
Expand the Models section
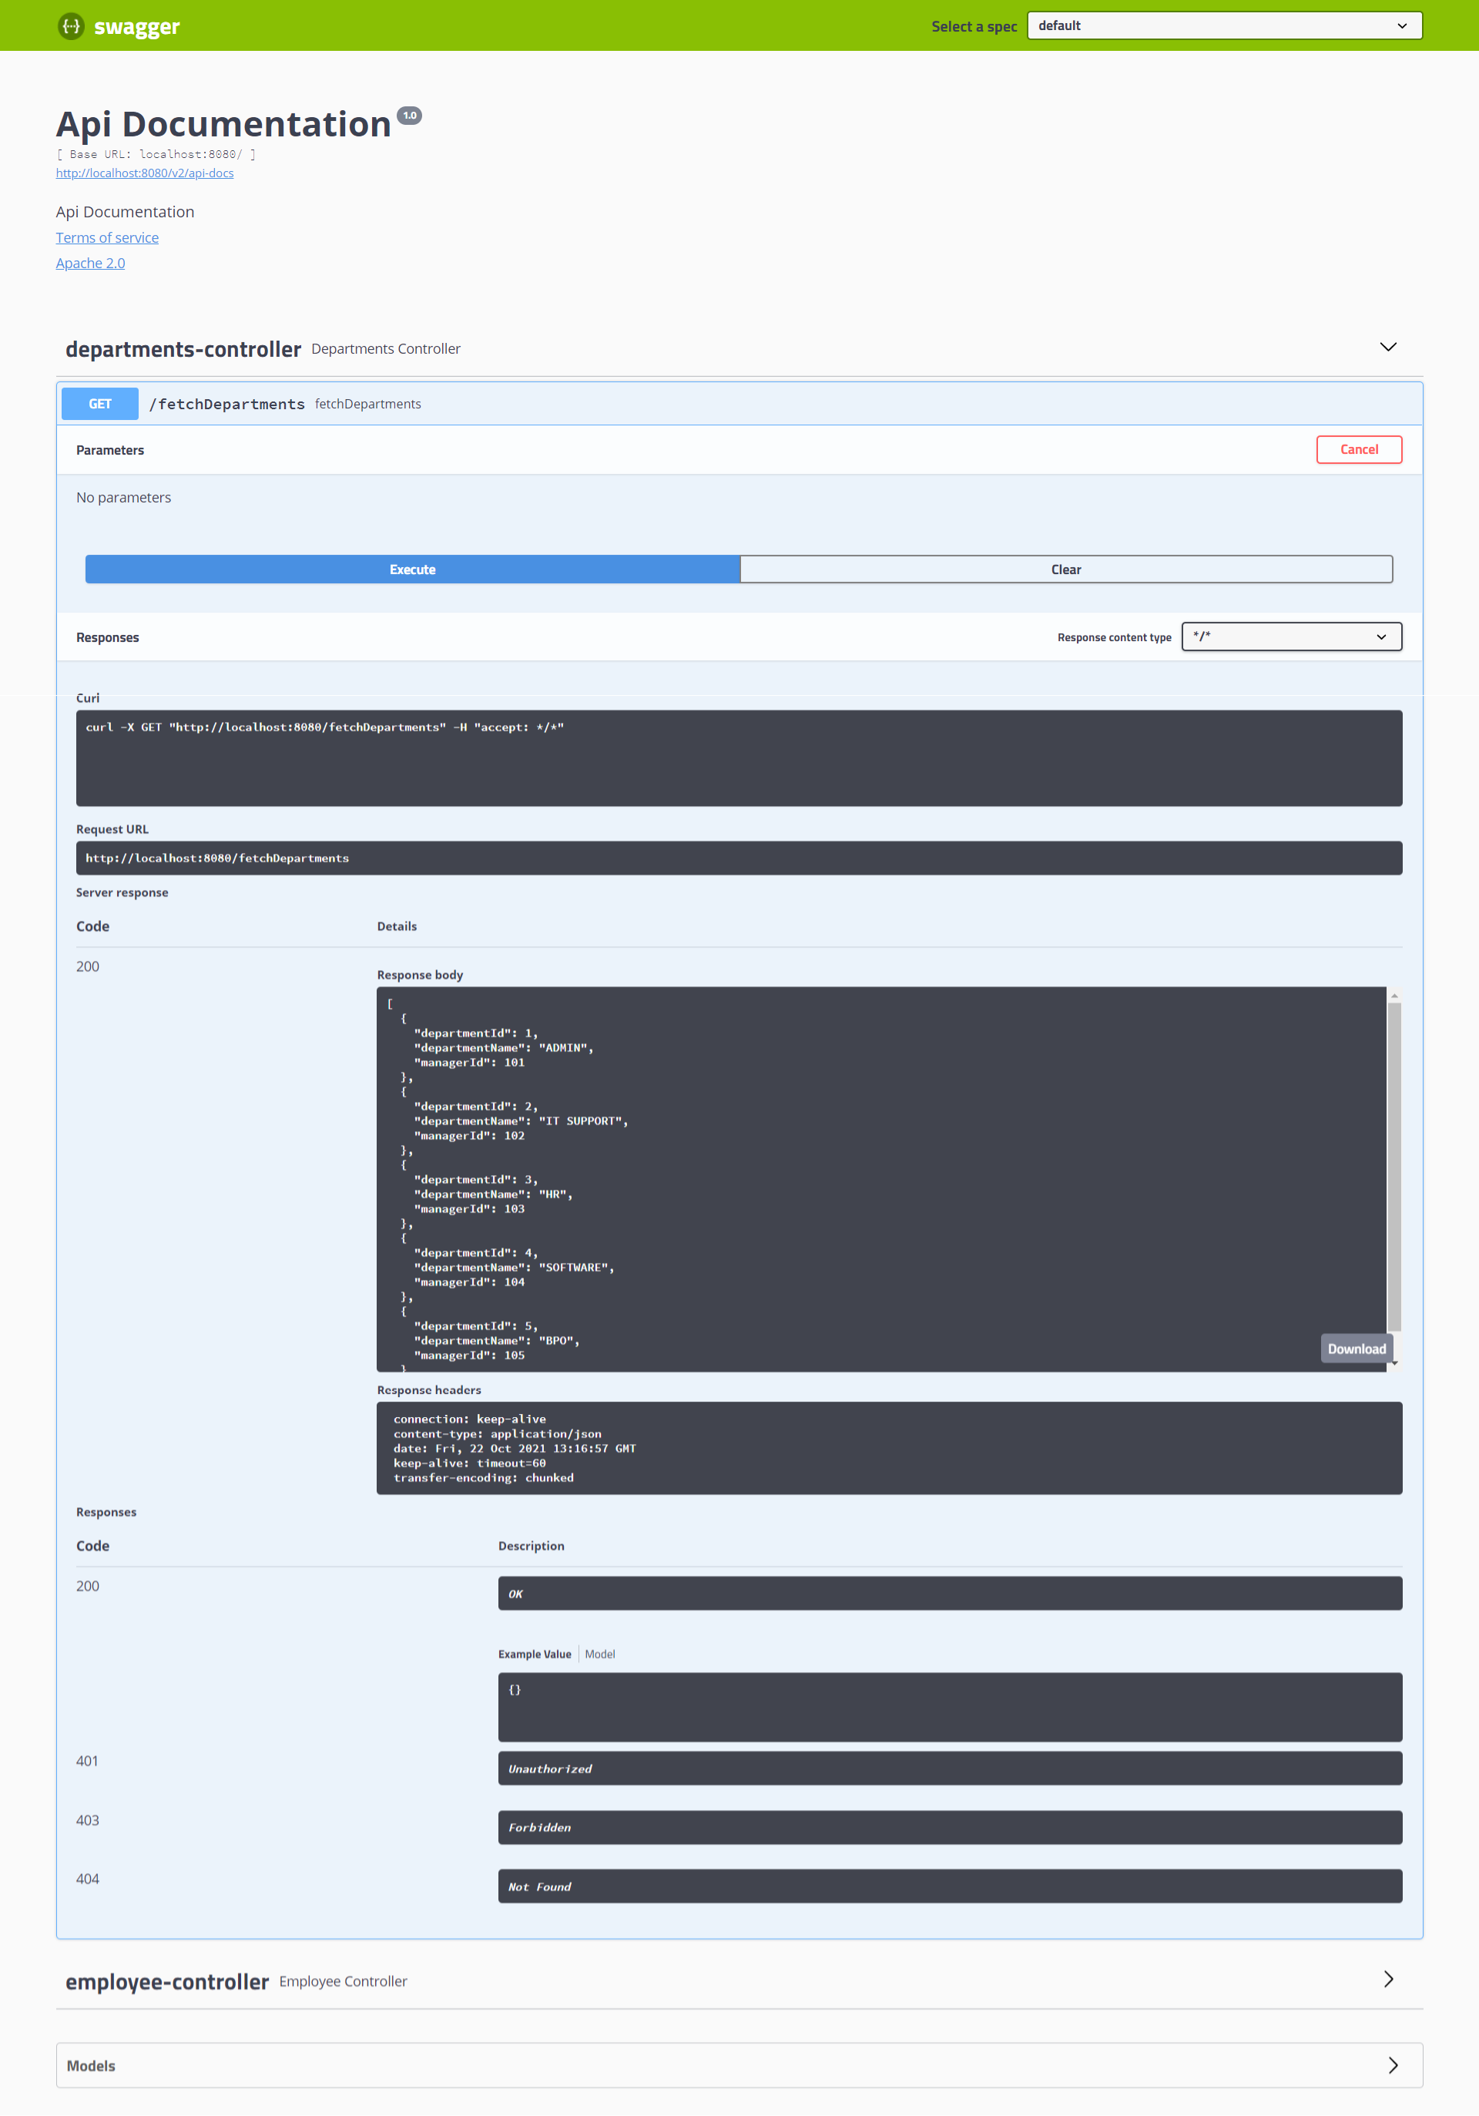(1393, 2064)
